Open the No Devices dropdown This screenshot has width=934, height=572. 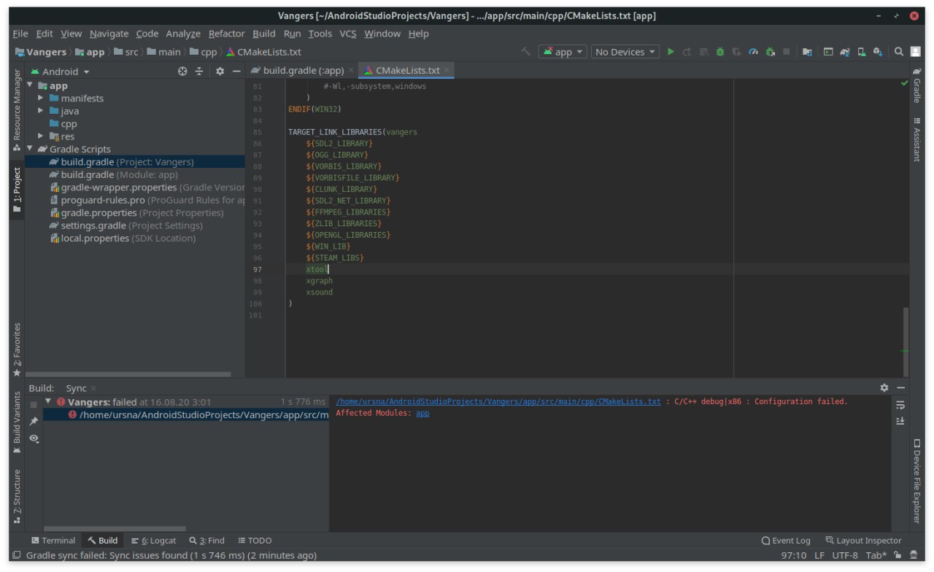[x=625, y=52]
